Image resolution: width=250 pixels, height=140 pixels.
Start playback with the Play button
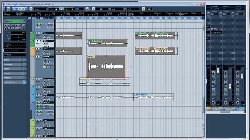click(67, 9)
